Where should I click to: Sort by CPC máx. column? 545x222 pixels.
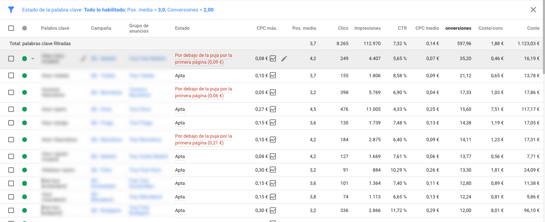click(x=267, y=28)
